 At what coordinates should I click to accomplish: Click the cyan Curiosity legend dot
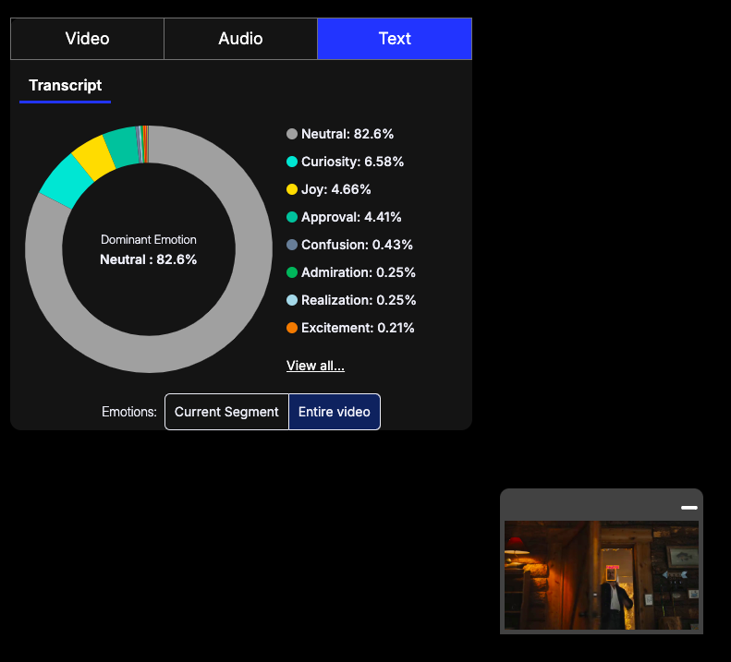click(292, 162)
